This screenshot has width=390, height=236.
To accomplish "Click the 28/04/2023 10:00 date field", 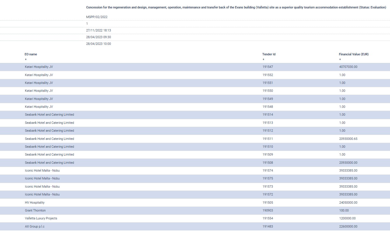I will 99,44.
